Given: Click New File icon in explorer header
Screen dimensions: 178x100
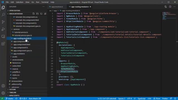Looking at the screenshot, I should pos(33,14).
